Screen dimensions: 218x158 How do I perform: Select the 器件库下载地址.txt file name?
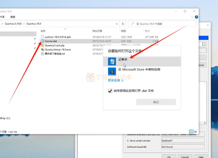coord(55,53)
